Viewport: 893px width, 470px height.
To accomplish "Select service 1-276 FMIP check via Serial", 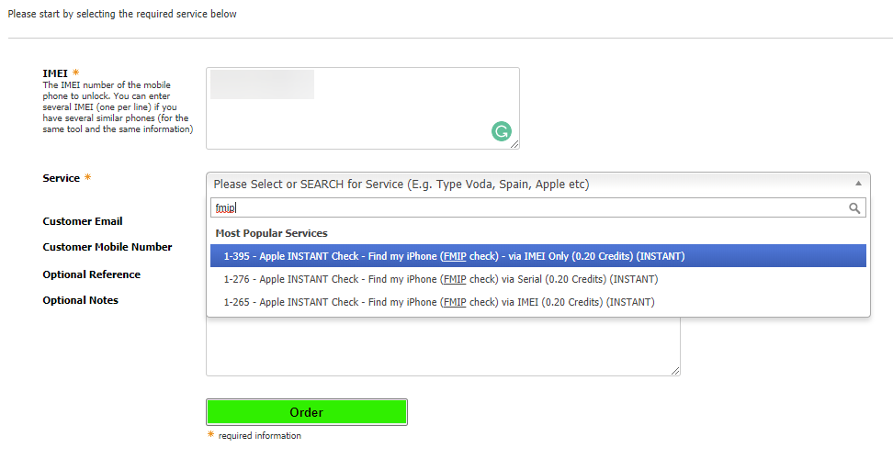I will (538, 279).
